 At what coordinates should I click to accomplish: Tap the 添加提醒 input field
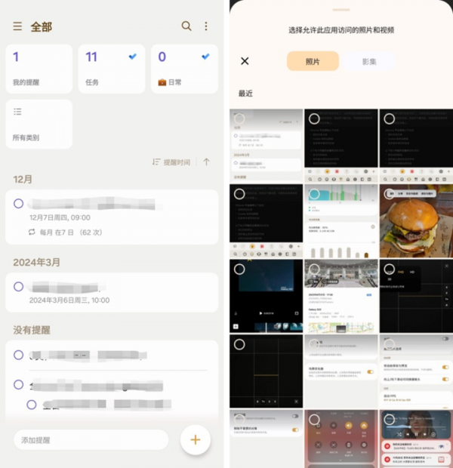(x=91, y=440)
